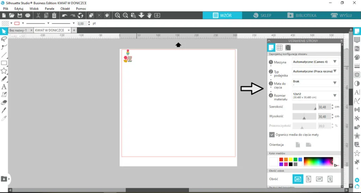
Task: Select the Star shape tool
Action: point(4,71)
